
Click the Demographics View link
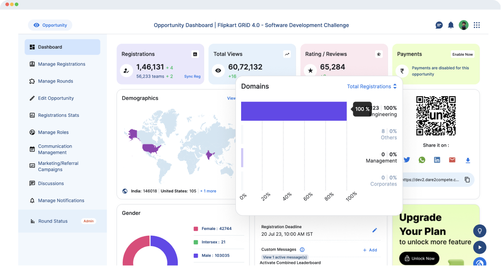(x=231, y=98)
